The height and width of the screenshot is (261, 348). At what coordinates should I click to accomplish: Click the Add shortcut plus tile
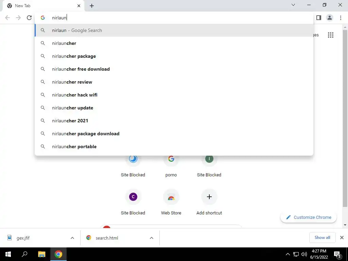pos(209,203)
